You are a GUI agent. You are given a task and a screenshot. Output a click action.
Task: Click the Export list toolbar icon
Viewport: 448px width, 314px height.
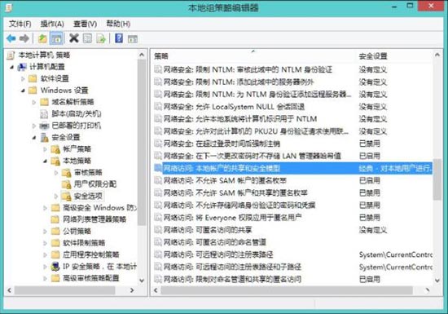tap(101, 38)
